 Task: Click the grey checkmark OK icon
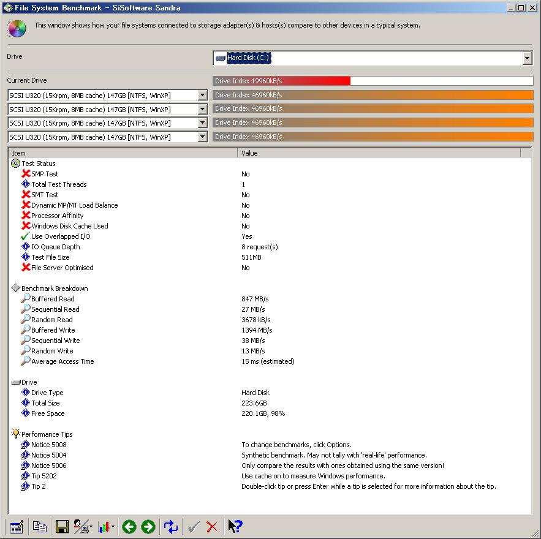click(194, 527)
